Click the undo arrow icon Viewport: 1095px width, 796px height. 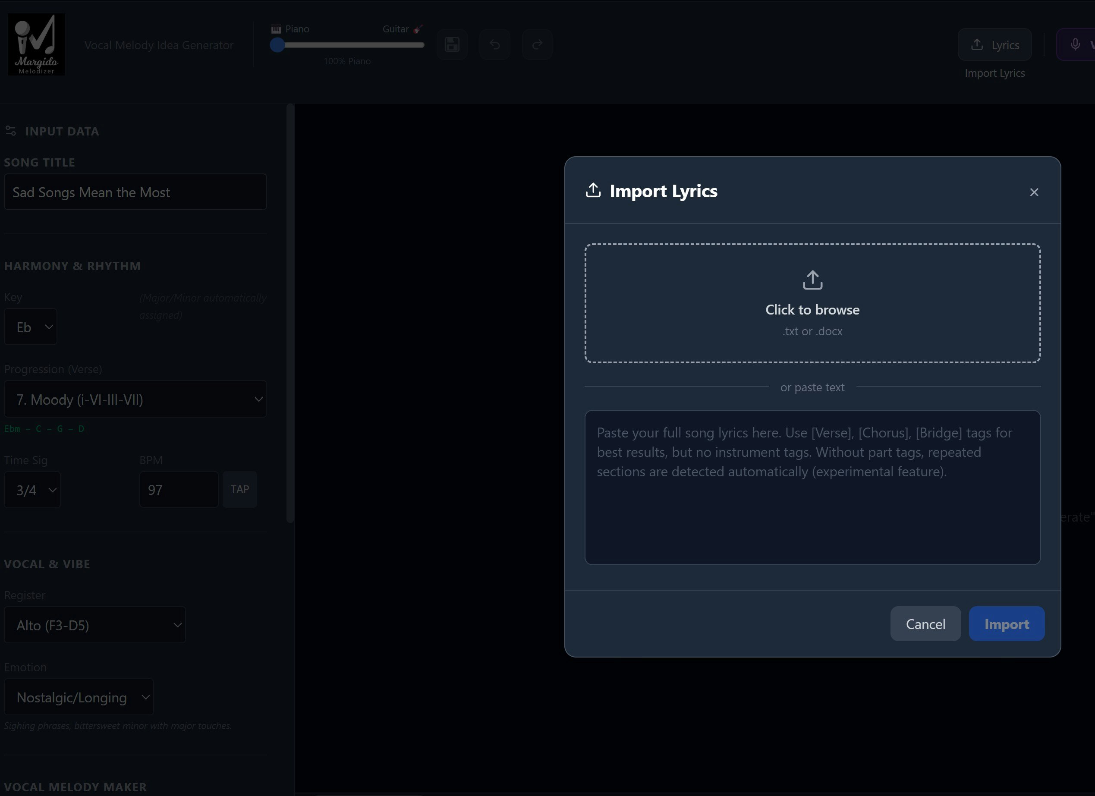[494, 44]
